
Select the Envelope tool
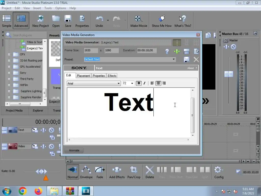click(x=86, y=172)
